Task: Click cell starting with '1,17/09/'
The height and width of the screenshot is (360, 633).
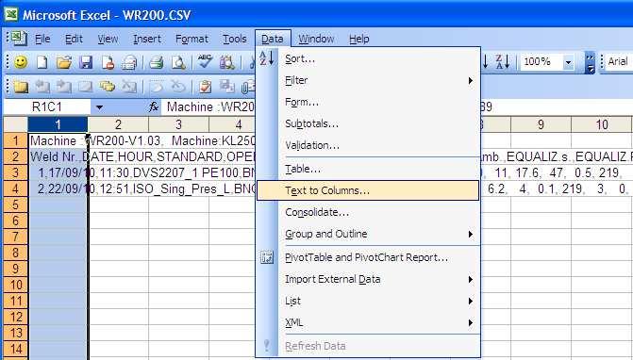Action: (58, 172)
